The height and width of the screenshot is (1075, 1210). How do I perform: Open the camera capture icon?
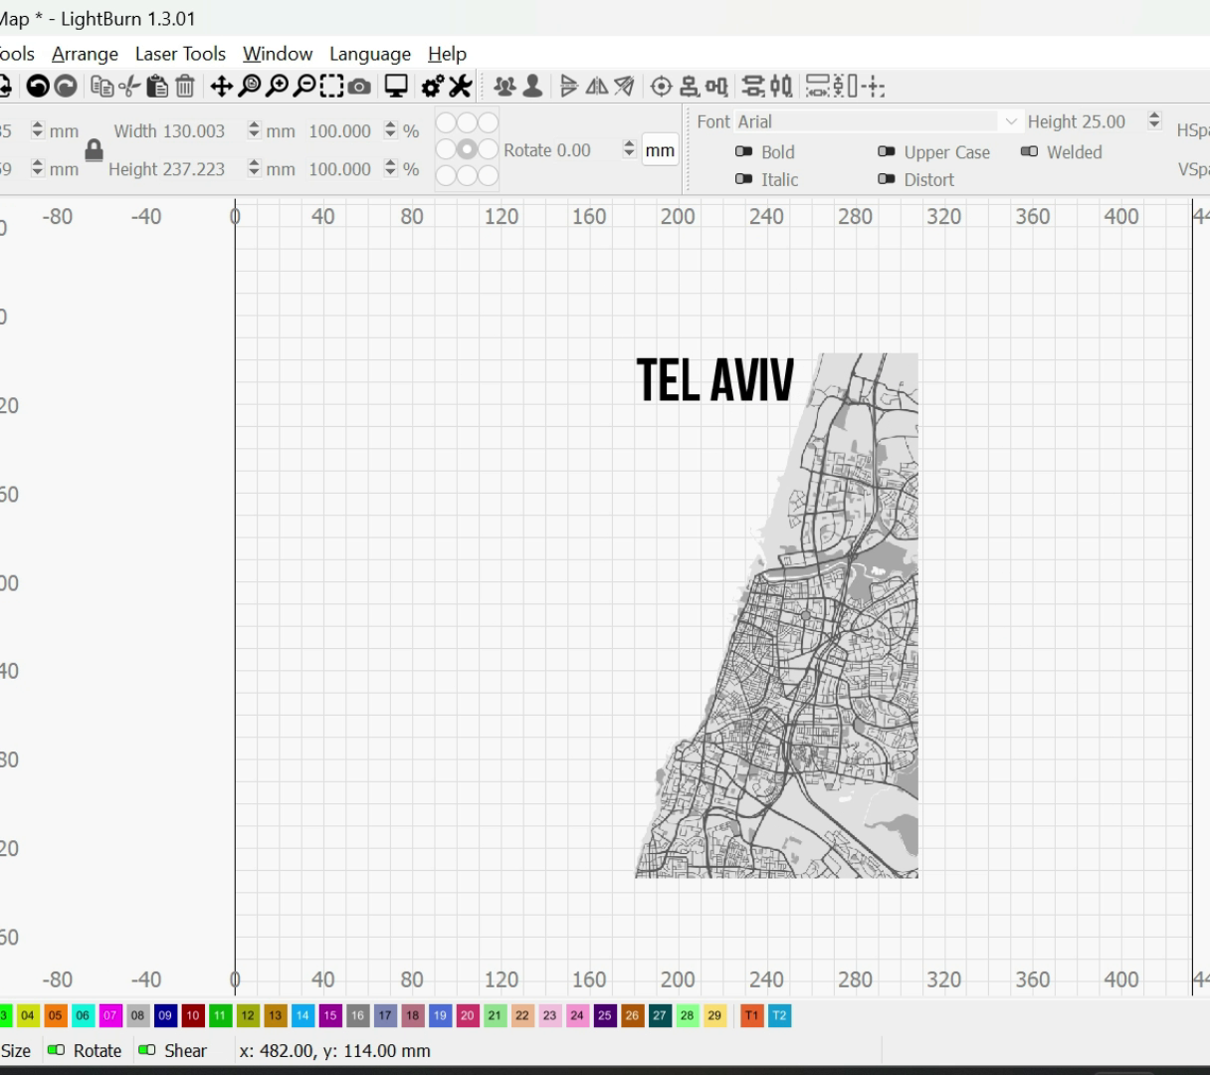click(x=359, y=87)
